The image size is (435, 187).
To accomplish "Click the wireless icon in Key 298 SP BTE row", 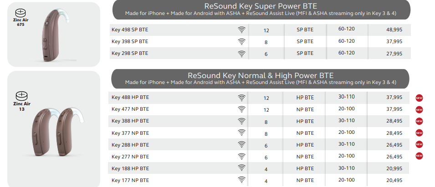I will (241, 54).
